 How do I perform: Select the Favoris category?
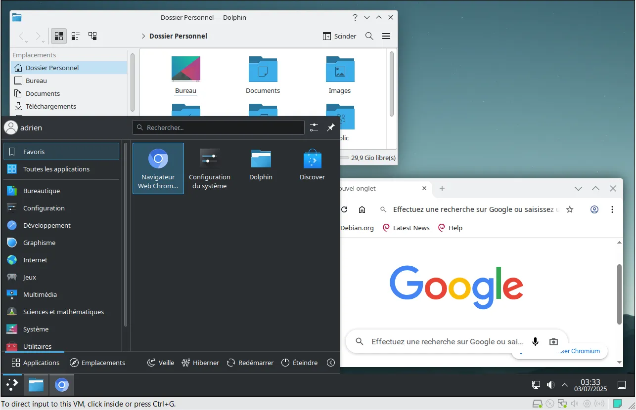(61, 152)
